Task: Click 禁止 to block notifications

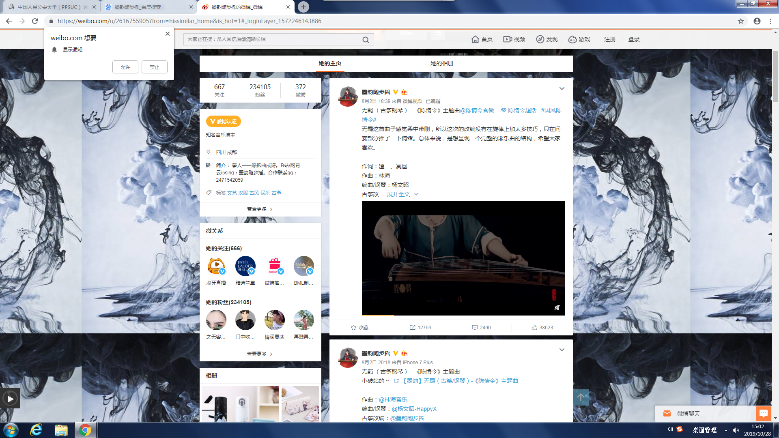Action: pos(154,67)
